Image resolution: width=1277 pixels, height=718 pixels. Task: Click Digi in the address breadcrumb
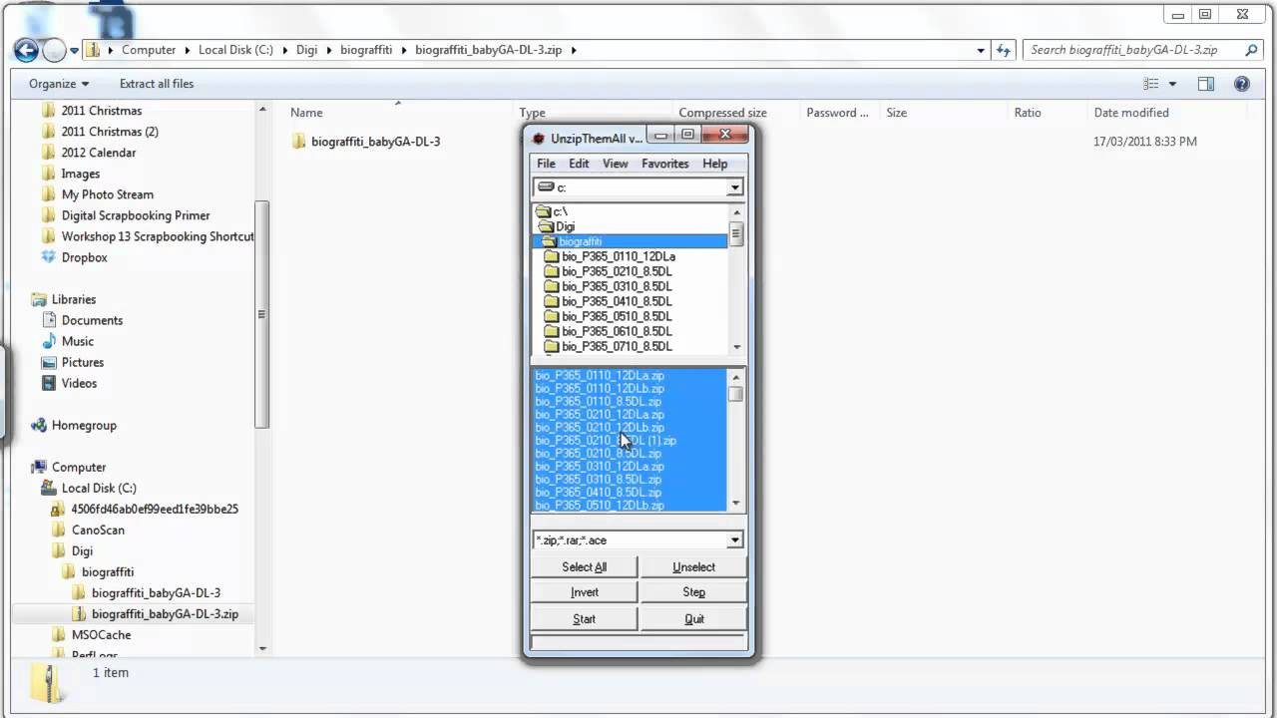(306, 50)
